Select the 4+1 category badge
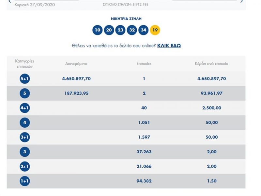Viewport: 261px width, 196px height. pos(25,108)
